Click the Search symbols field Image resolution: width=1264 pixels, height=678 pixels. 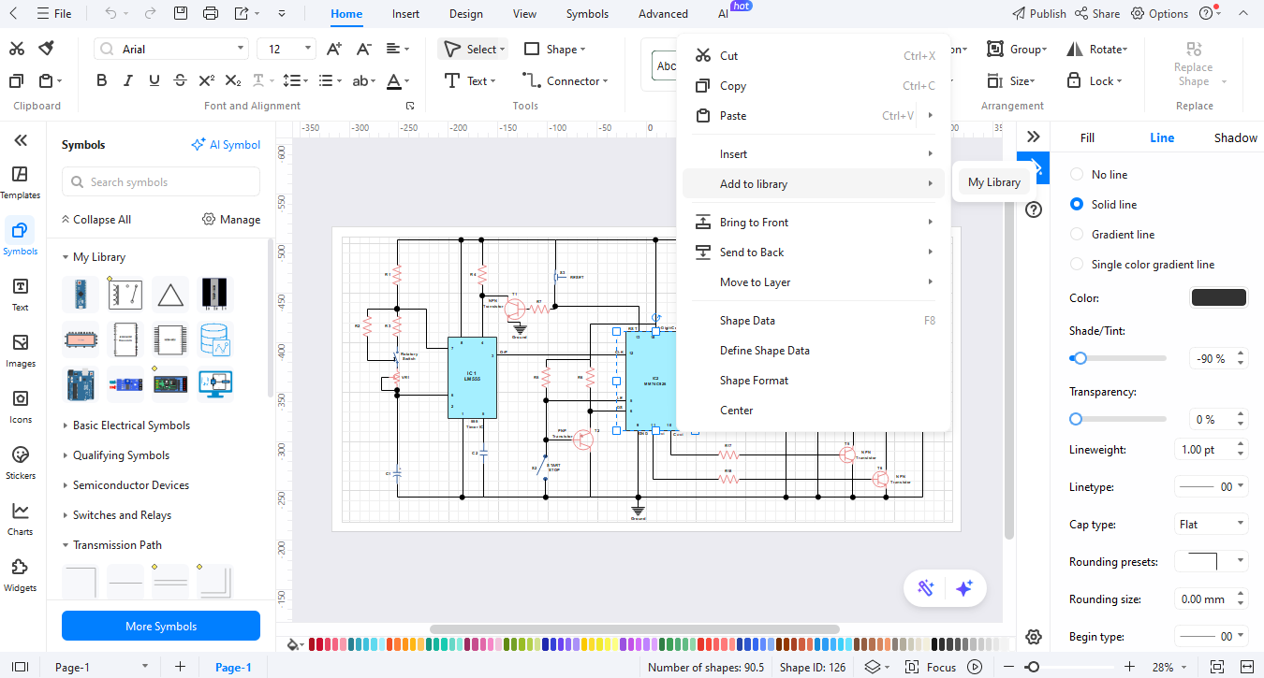161,182
